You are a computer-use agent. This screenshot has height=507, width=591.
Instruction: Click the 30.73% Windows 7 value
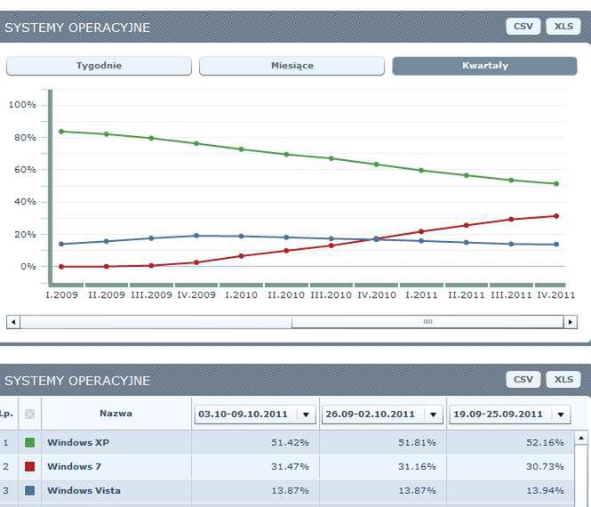[x=545, y=467]
